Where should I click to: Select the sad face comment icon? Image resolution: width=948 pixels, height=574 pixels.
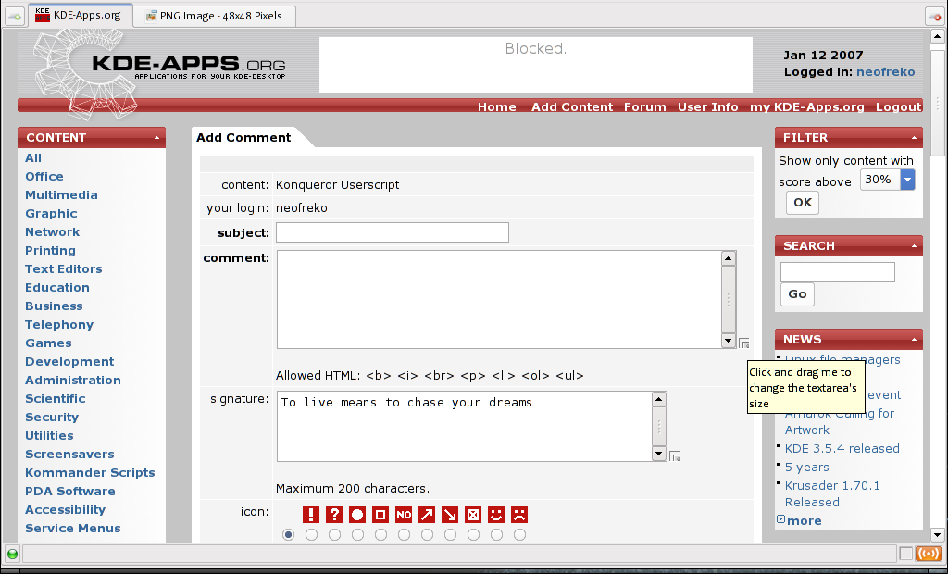(x=519, y=515)
